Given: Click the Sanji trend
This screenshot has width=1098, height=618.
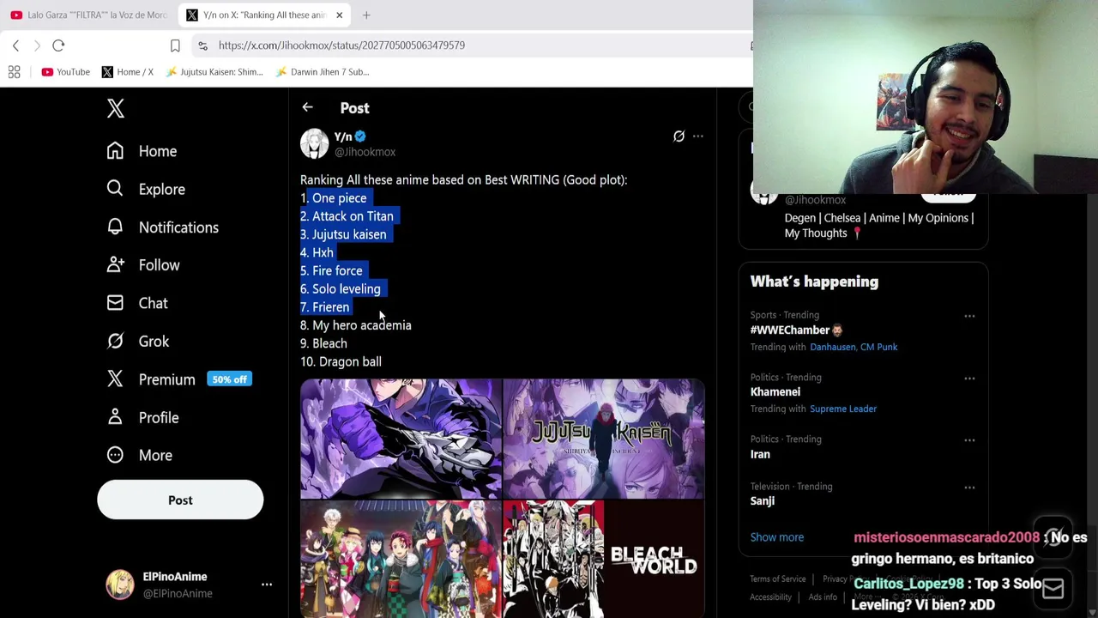Looking at the screenshot, I should click(763, 500).
